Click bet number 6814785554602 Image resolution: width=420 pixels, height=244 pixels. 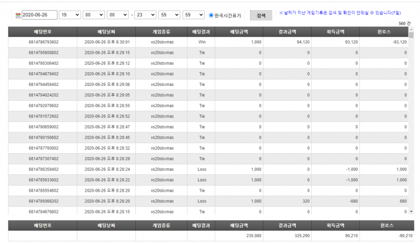pyautogui.click(x=43, y=191)
